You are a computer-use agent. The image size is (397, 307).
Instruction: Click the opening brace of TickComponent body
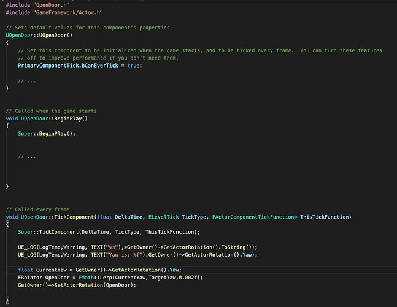(x=7, y=225)
